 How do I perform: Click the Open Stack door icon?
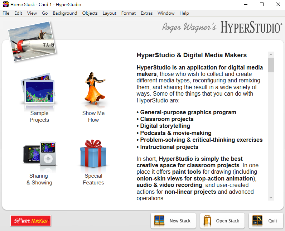pyautogui.click(x=207, y=221)
